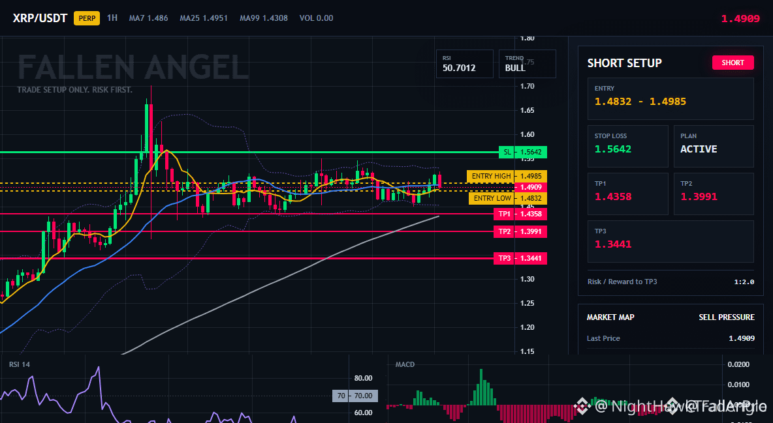Click the SELL PRESSURE label

(x=726, y=317)
